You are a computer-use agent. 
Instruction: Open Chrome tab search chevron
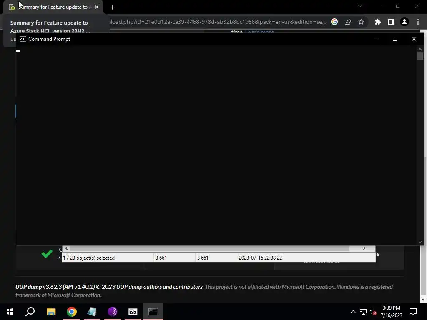tap(360, 6)
